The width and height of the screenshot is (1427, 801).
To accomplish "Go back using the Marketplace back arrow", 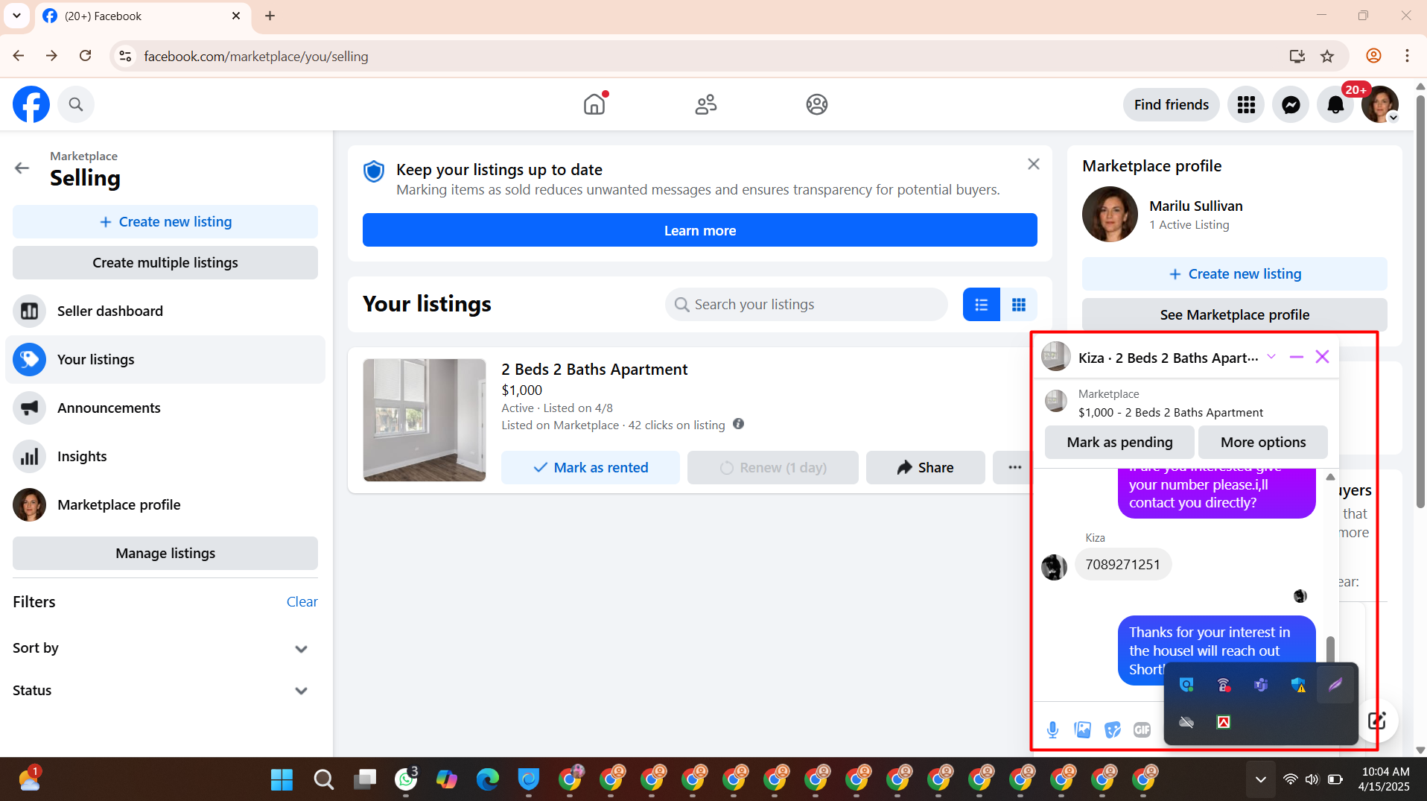I will point(22,168).
